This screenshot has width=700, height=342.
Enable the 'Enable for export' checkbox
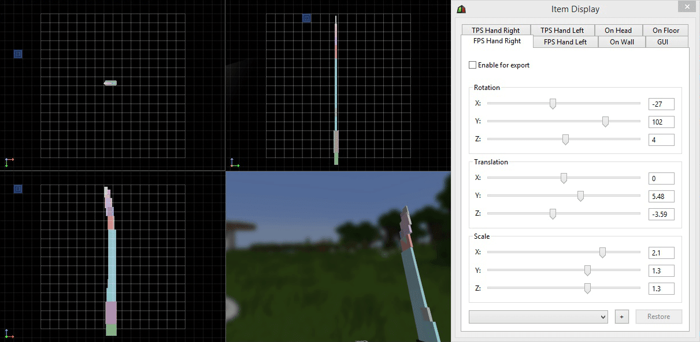pyautogui.click(x=473, y=65)
